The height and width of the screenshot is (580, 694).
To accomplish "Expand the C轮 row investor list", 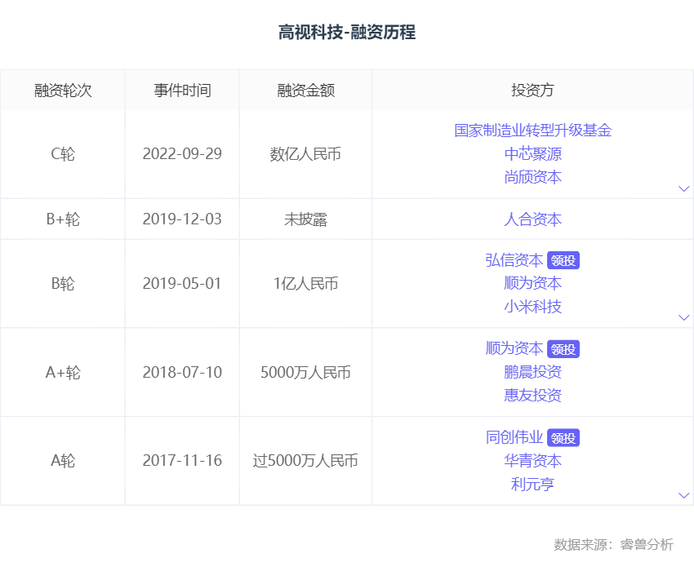I will click(x=684, y=188).
